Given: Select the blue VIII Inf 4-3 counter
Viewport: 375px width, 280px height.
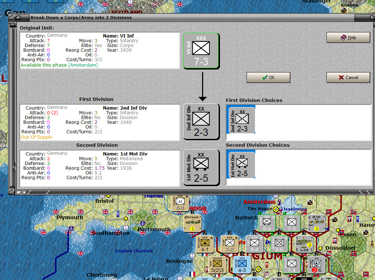Looking at the screenshot, I should (242, 265).
